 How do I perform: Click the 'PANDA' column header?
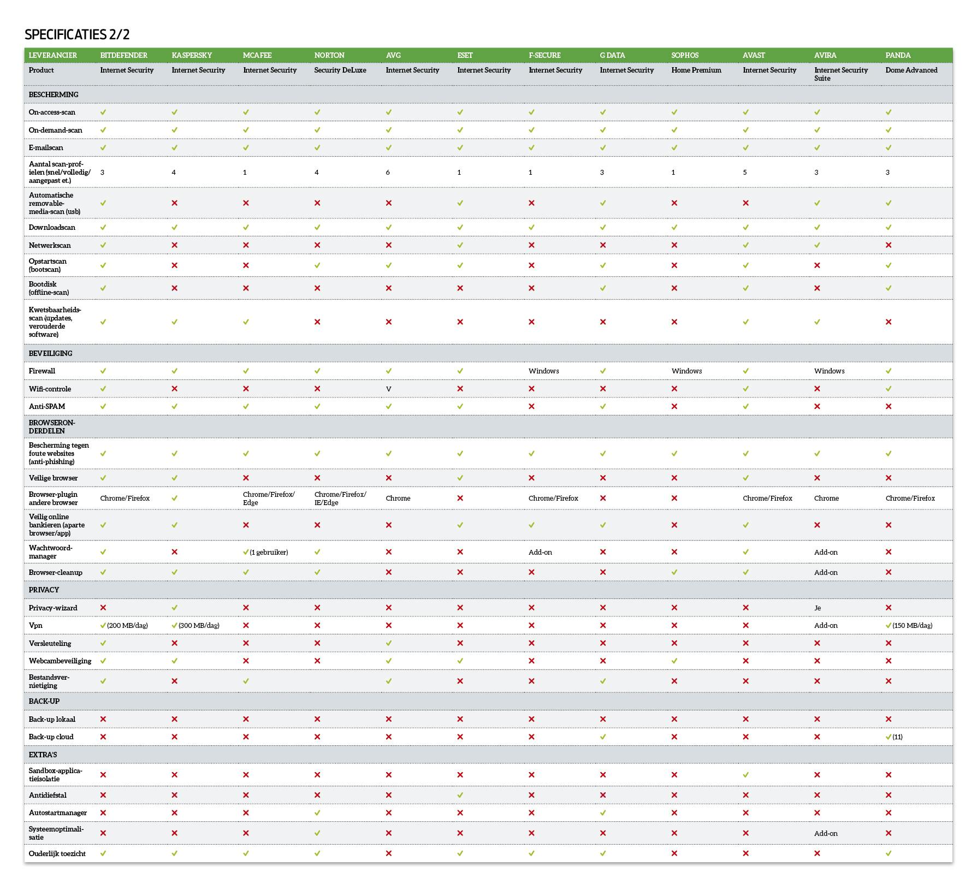coord(898,55)
